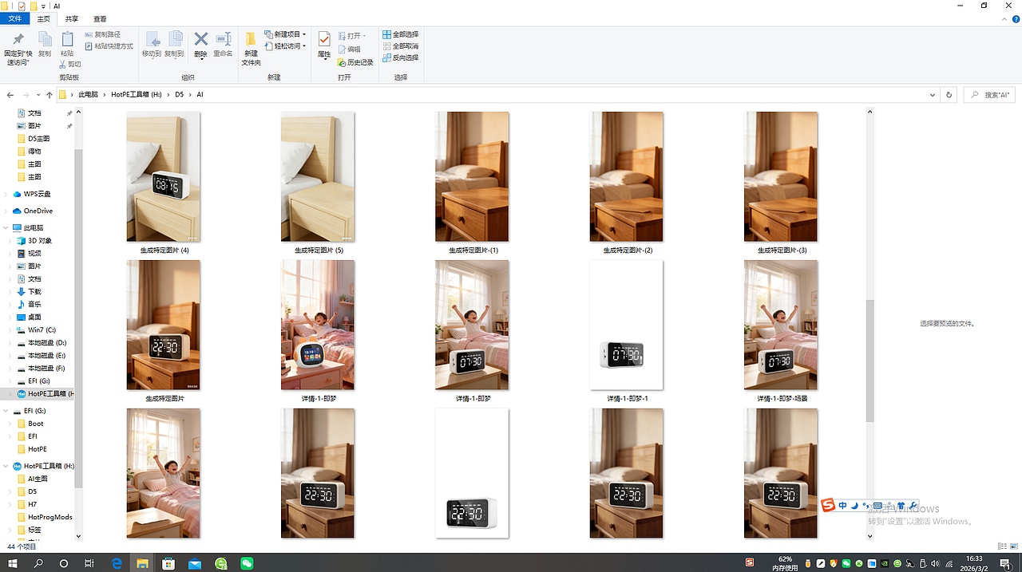
Task: Create a New folder (新建文件夹)
Action: (x=251, y=47)
